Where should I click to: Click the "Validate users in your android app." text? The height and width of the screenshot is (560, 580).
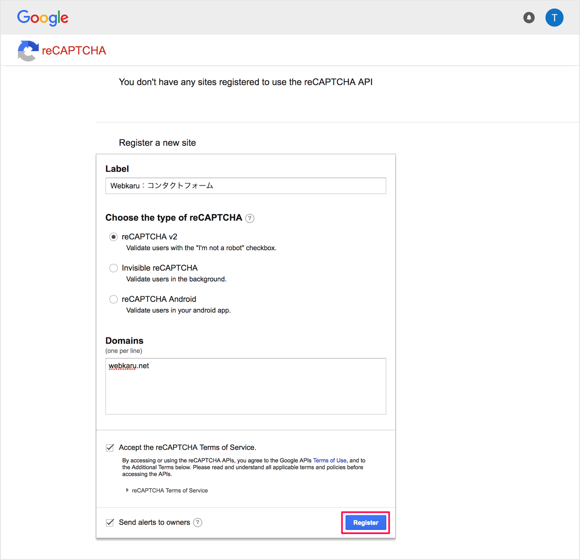pyautogui.click(x=179, y=310)
